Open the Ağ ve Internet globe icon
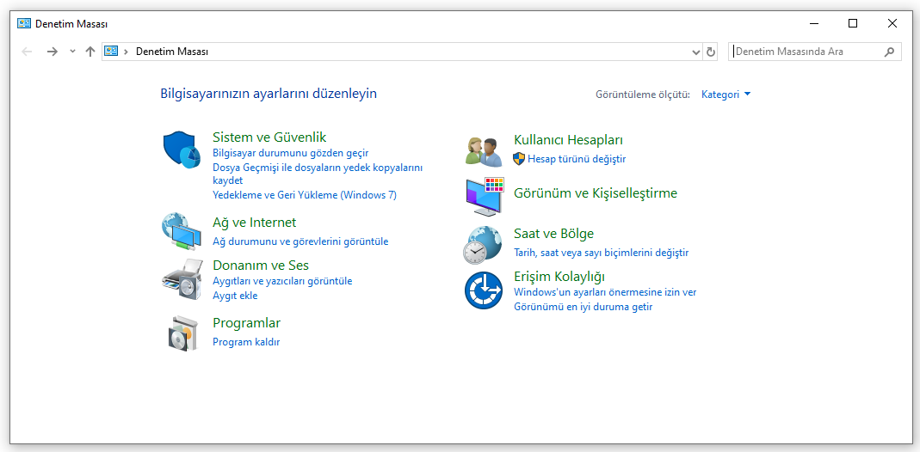 (x=182, y=230)
